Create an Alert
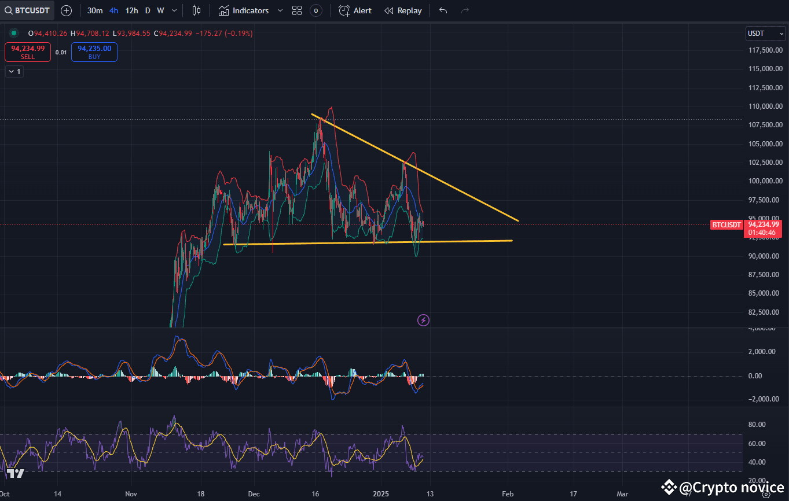Viewport: 789px width, 501px height. [x=355, y=10]
